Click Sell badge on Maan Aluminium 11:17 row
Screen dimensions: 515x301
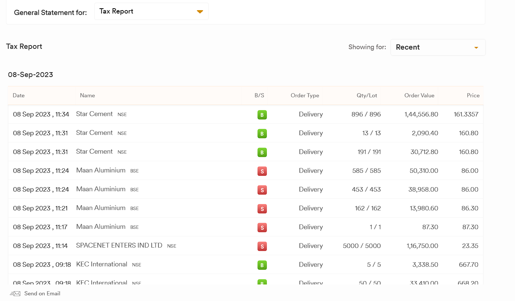coord(262,227)
